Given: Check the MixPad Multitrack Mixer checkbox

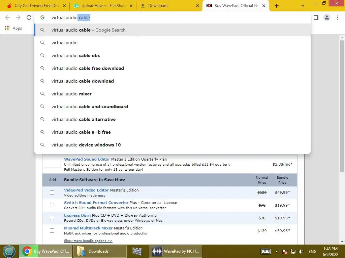Looking at the screenshot, I should pos(52,230).
